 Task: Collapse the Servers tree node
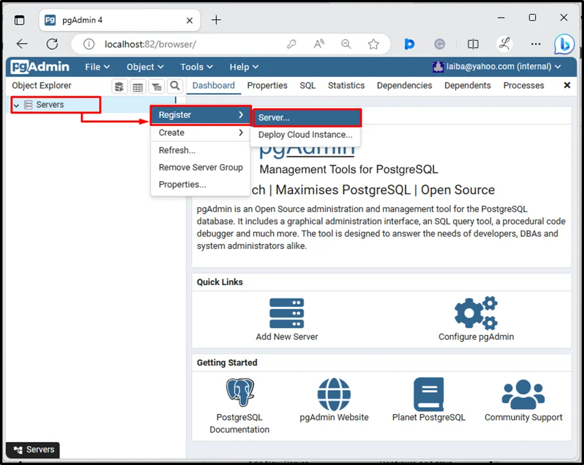tap(17, 105)
